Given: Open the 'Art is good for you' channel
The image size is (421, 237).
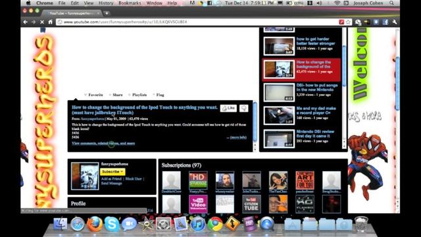Looking at the screenshot, I should [x=305, y=180].
